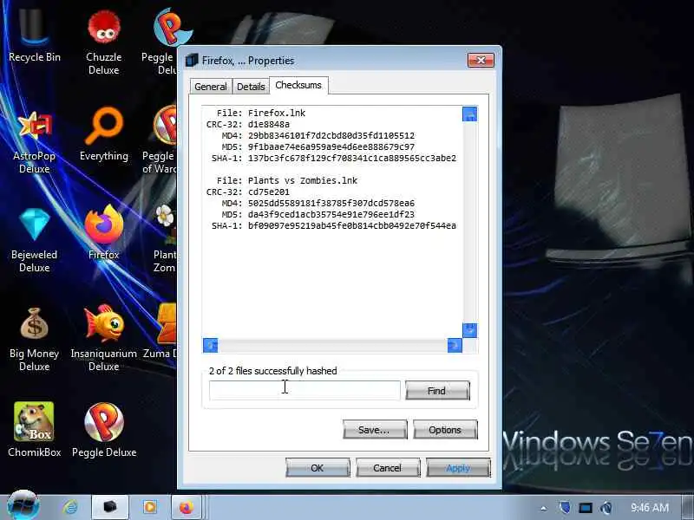694x520 pixels.
Task: Select the Firefox desktop shortcut
Action: point(103,232)
